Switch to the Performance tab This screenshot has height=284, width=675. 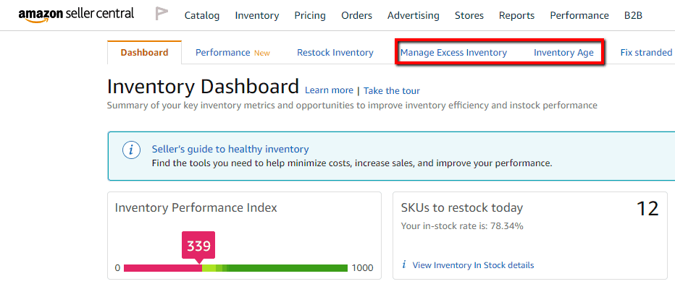(232, 53)
